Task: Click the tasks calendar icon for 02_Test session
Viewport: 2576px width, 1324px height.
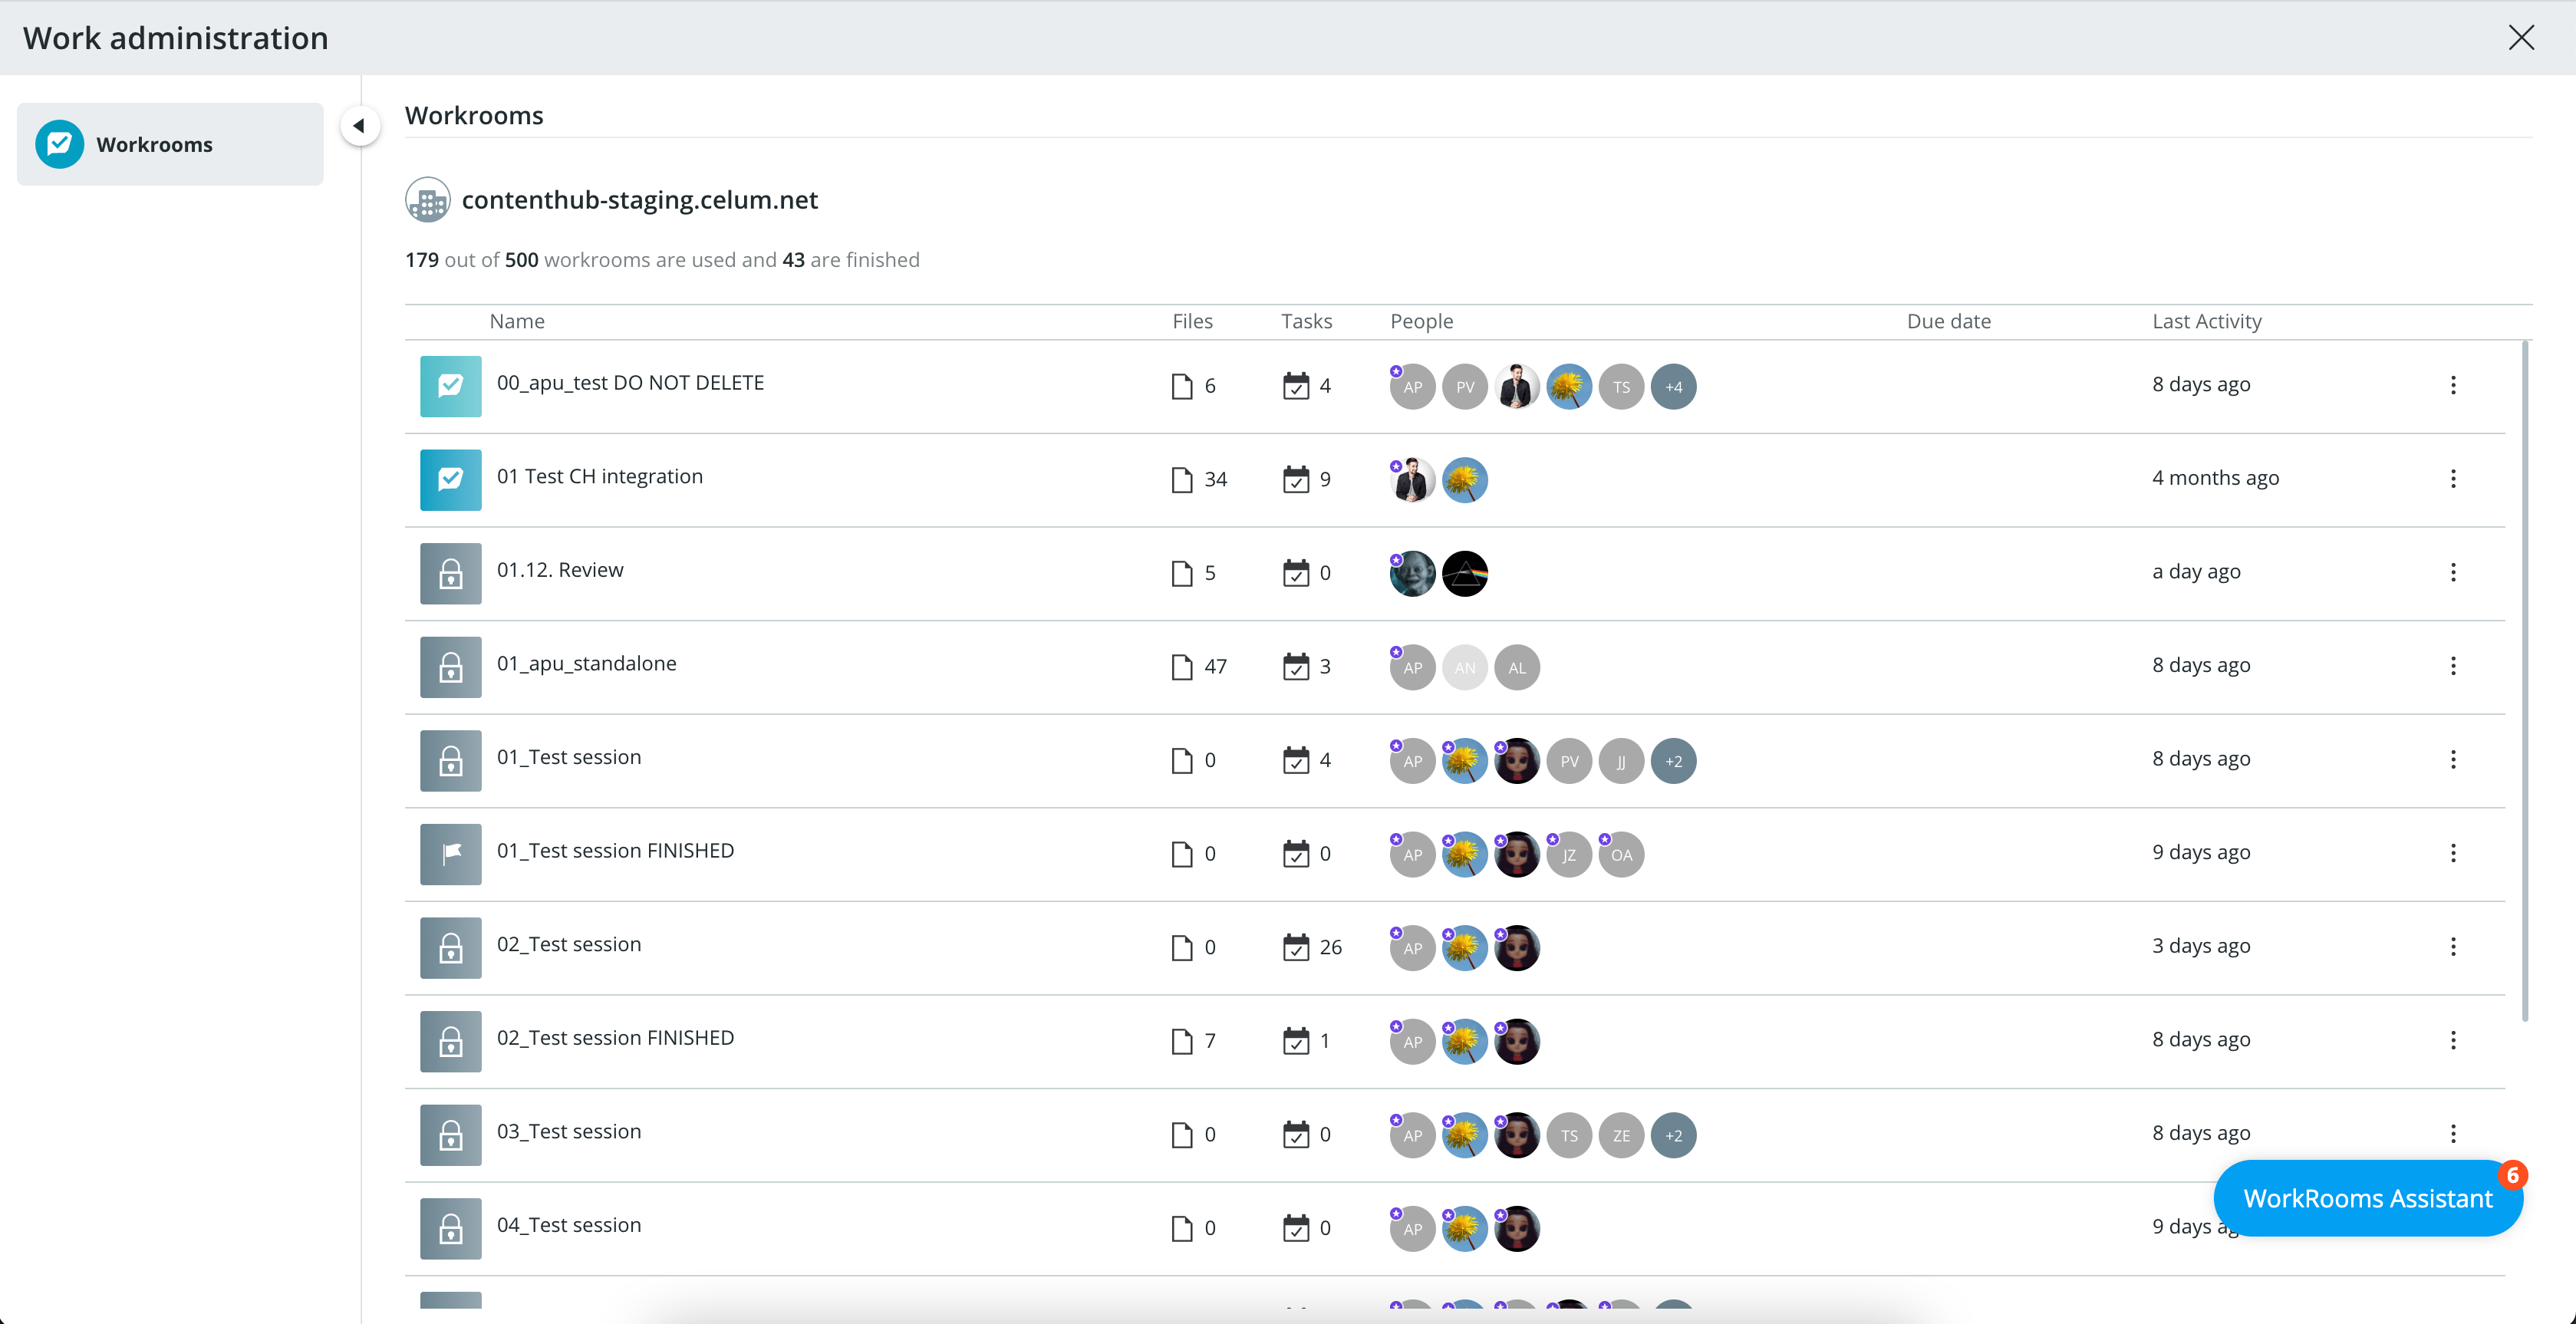Action: (x=1296, y=947)
